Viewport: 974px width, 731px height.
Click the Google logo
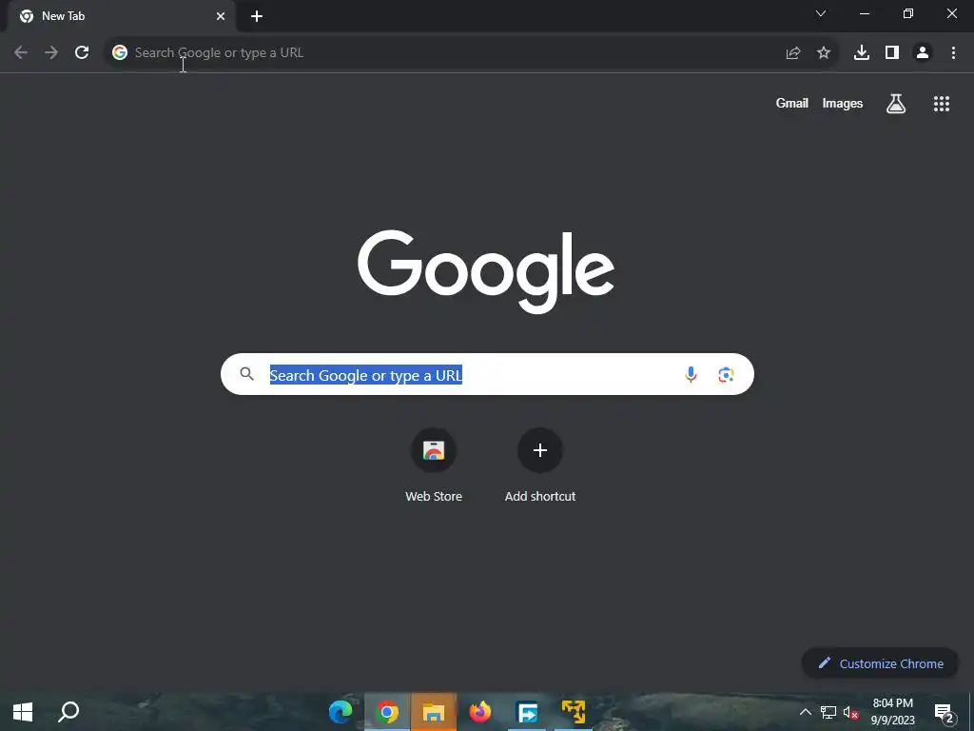click(x=486, y=271)
